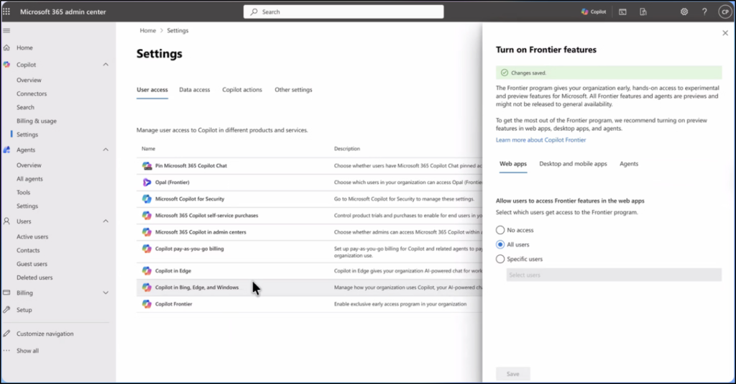Click the Description column header
The image size is (736, 384).
347,148
